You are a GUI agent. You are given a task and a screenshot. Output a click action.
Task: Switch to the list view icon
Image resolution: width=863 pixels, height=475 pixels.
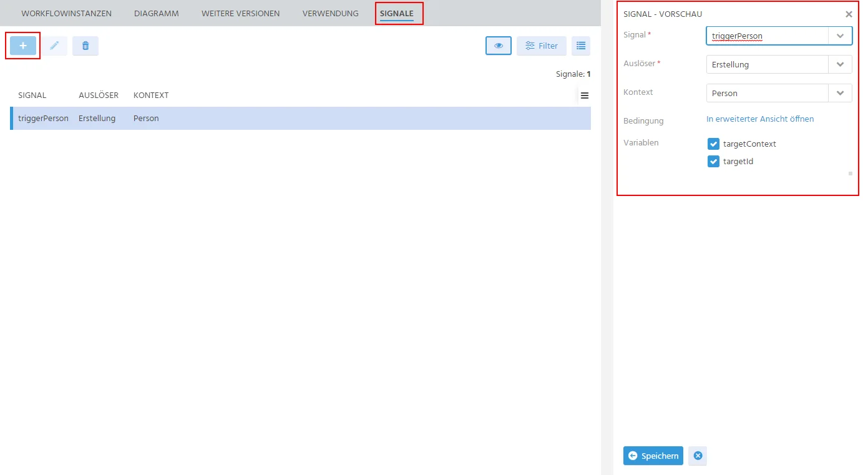[581, 46]
